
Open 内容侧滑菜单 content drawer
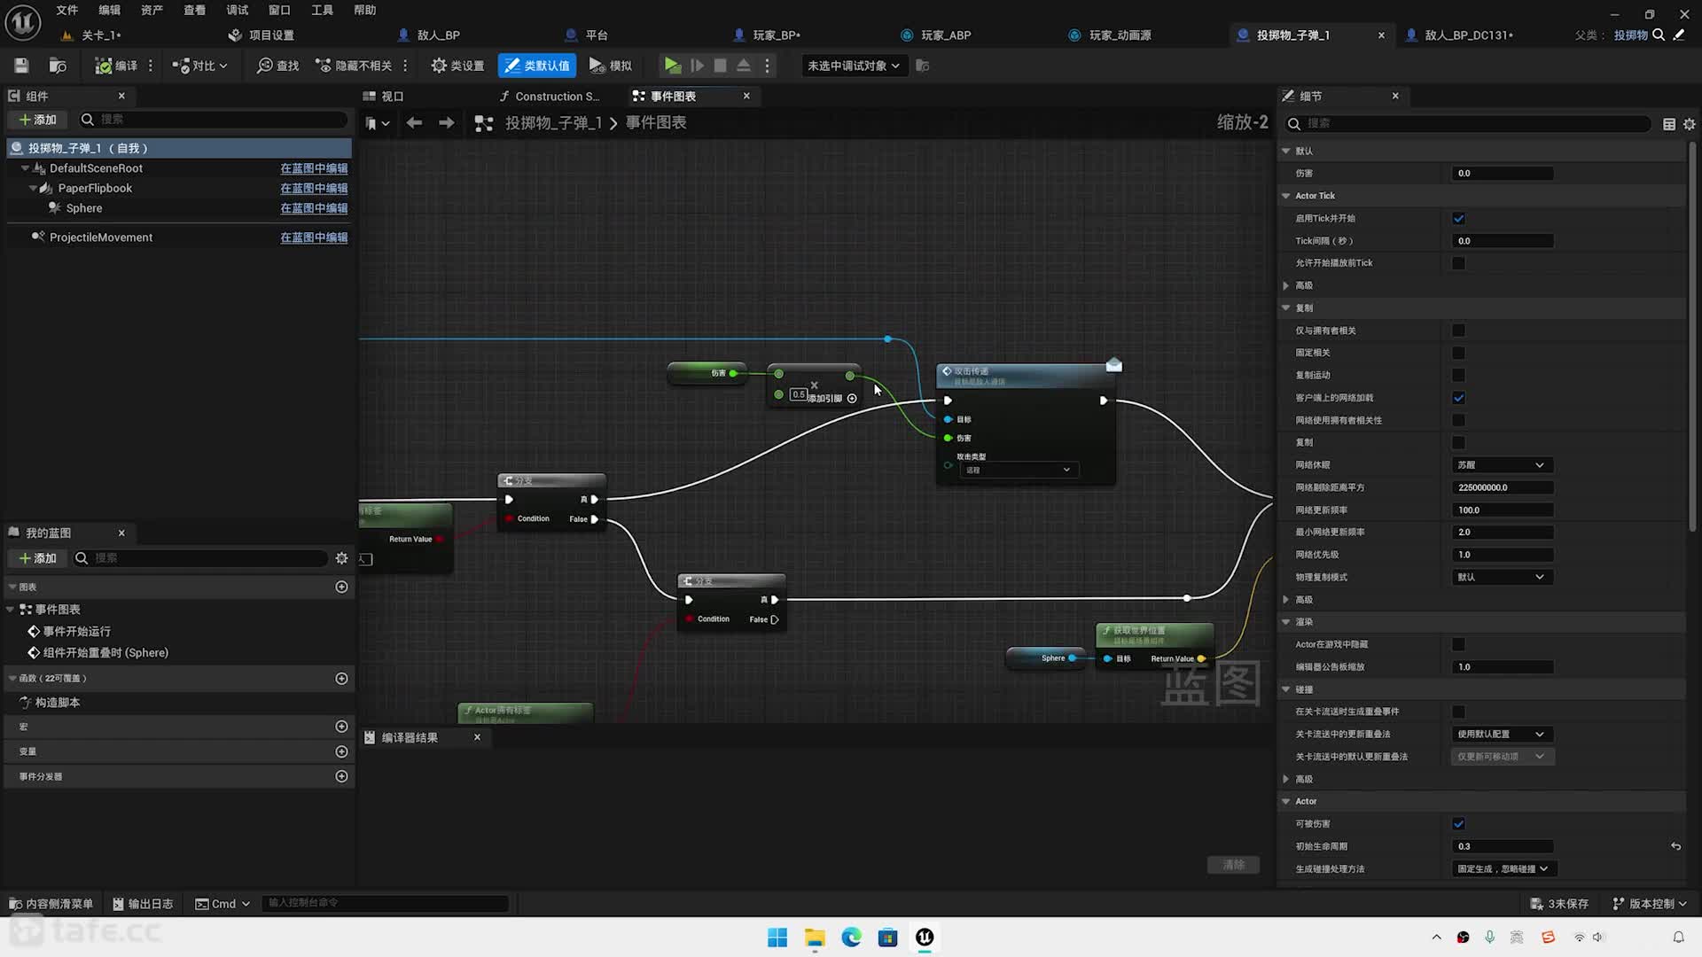pyautogui.click(x=51, y=904)
